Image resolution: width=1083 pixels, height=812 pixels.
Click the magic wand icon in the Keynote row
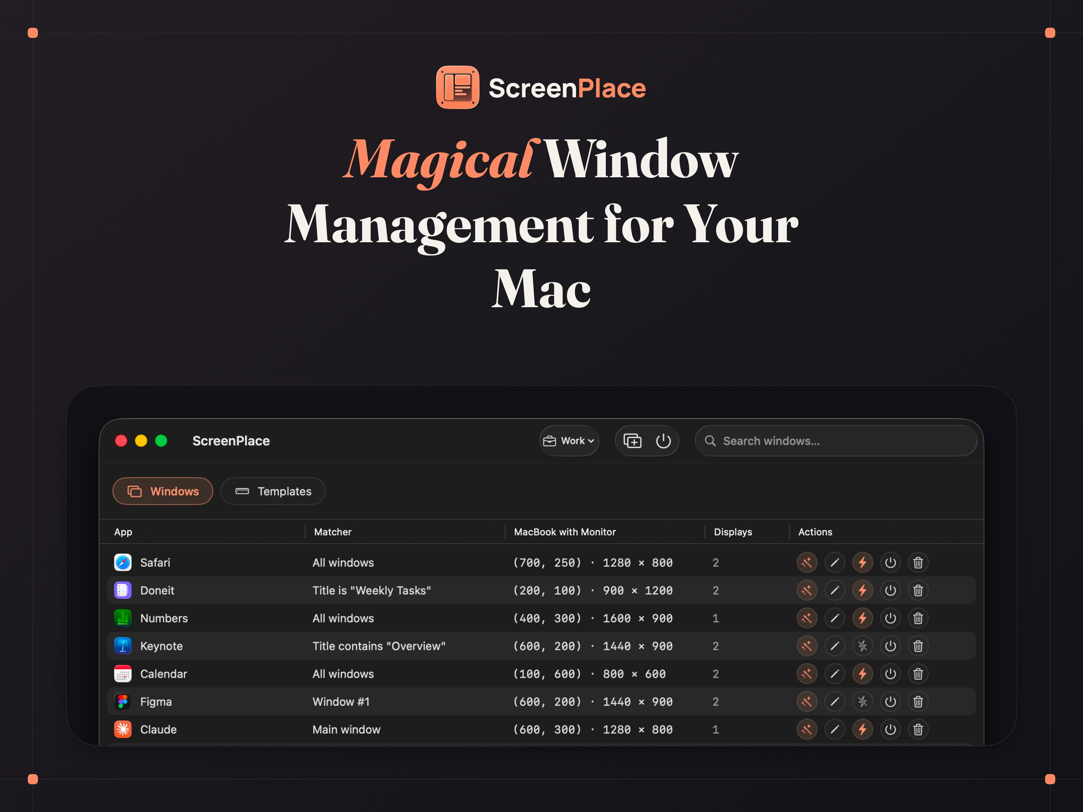click(807, 646)
